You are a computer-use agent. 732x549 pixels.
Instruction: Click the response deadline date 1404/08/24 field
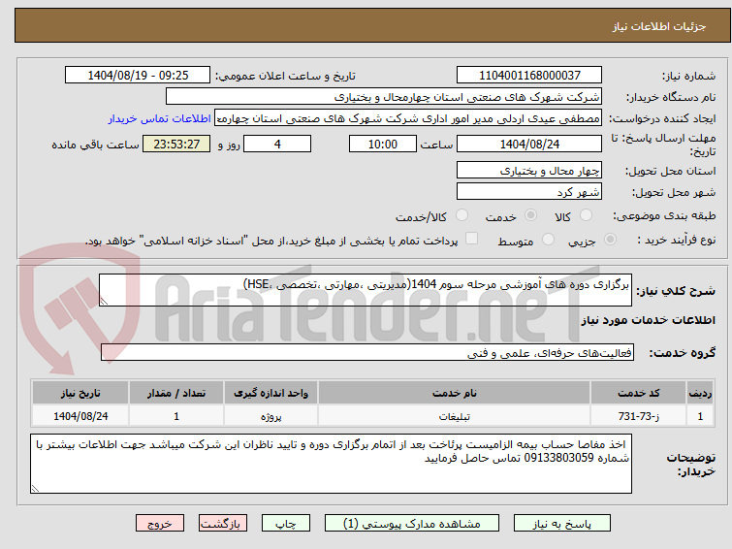[x=529, y=144]
